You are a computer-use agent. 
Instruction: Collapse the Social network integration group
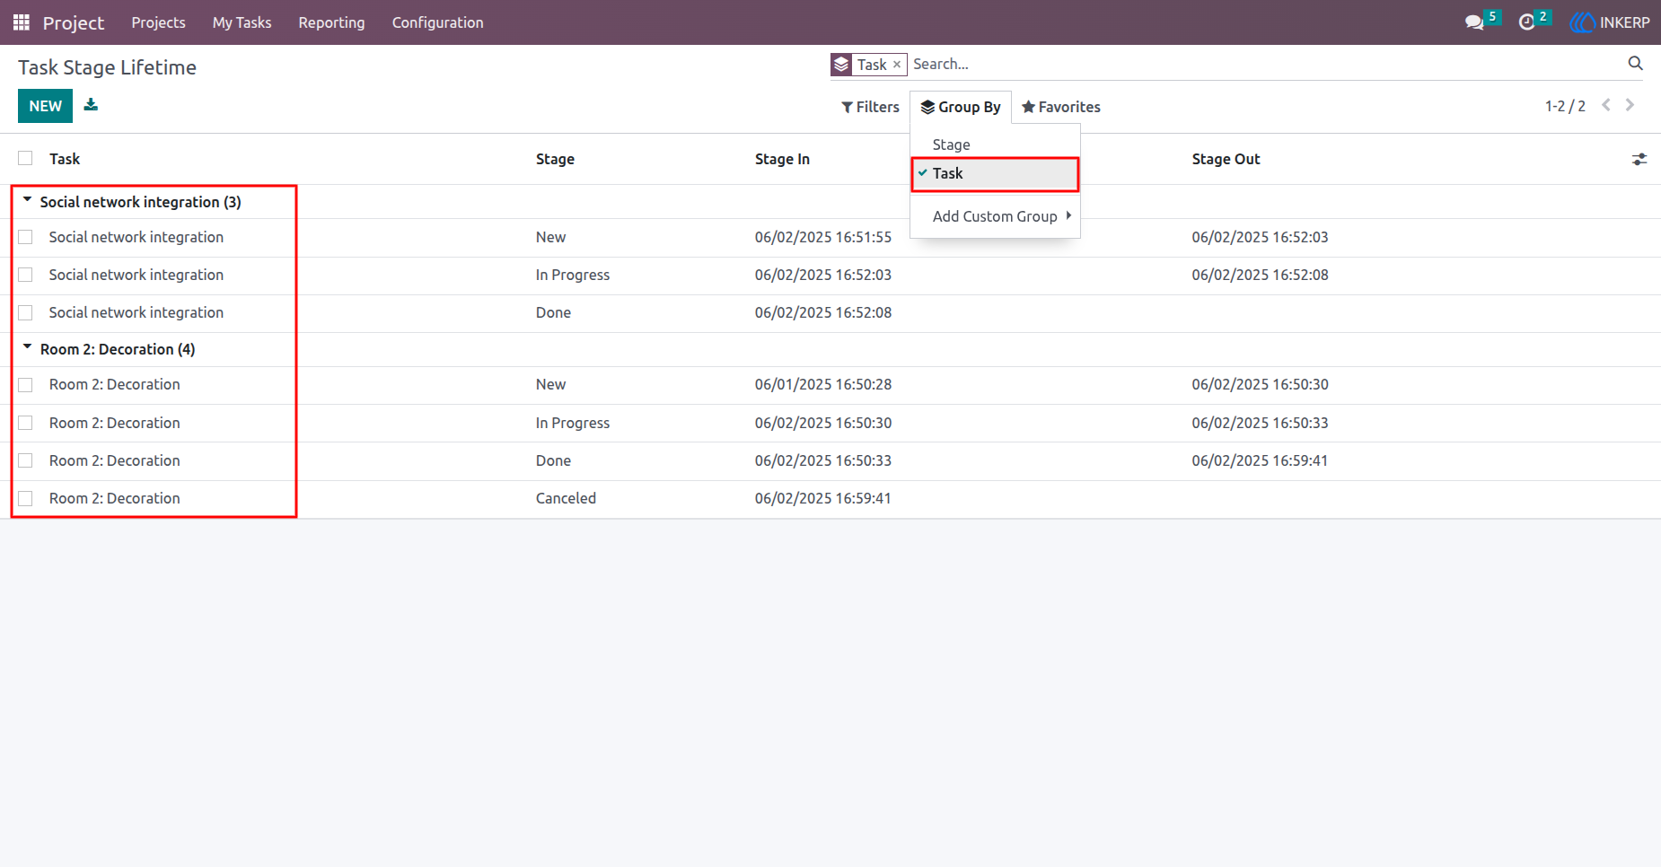(x=27, y=200)
